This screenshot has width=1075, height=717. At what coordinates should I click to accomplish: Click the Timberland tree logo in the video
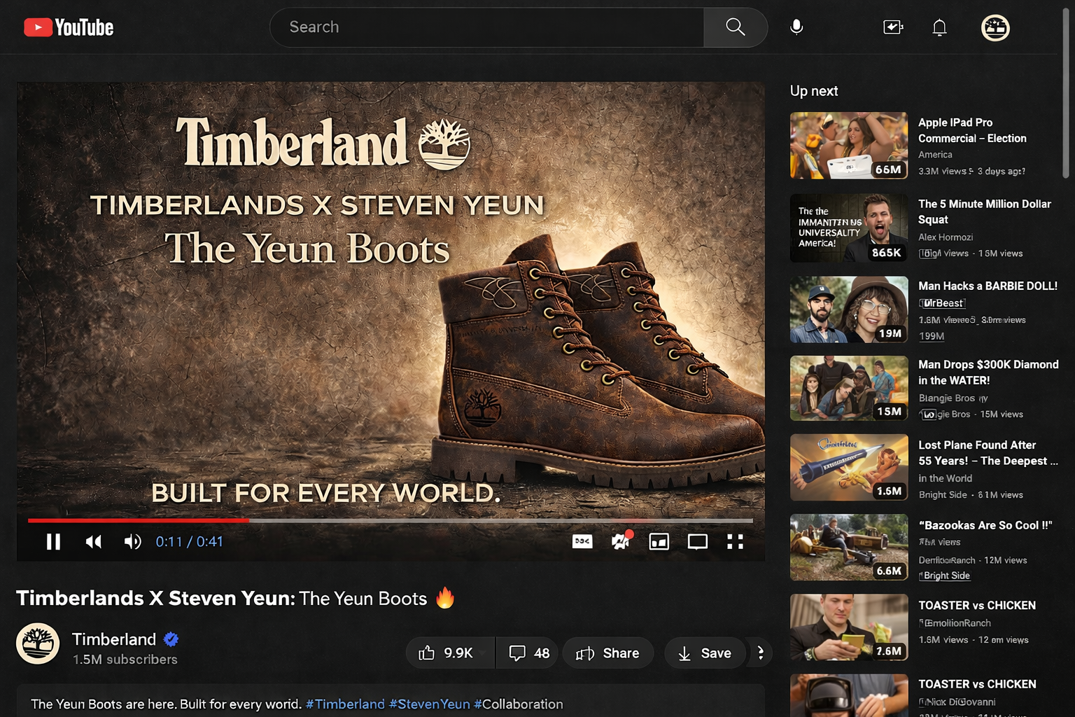click(x=444, y=144)
